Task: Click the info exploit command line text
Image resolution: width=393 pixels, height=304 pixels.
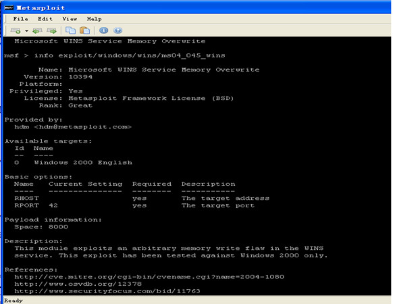Action: click(x=130, y=55)
